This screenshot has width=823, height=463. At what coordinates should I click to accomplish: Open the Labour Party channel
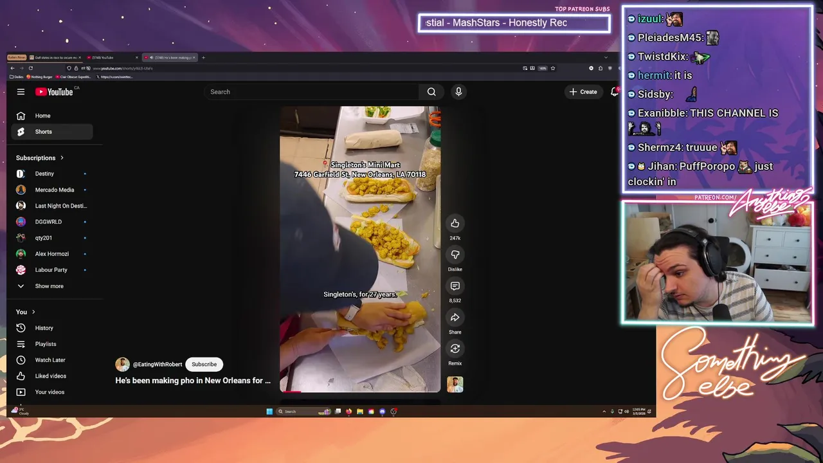tap(52, 270)
